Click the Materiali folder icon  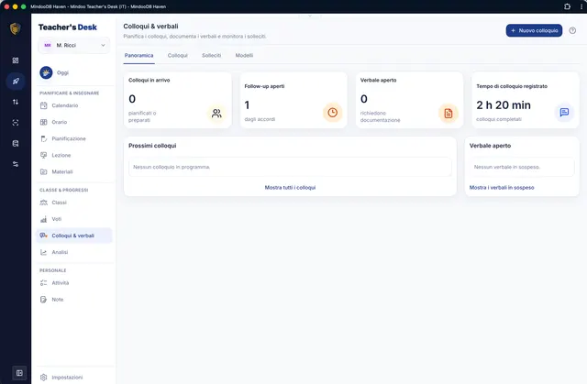click(x=44, y=171)
